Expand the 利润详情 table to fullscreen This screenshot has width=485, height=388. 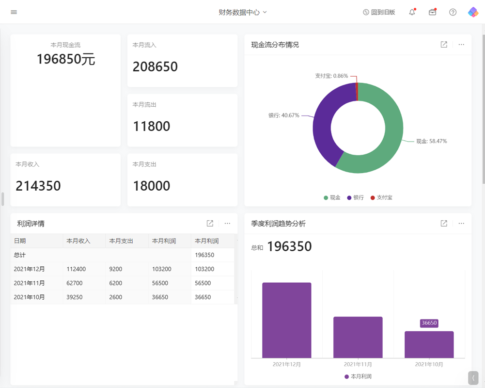click(x=210, y=224)
